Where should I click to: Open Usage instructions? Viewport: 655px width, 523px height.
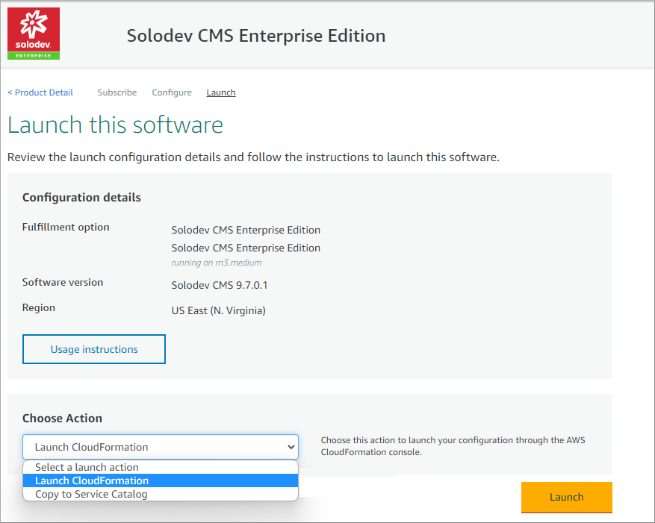(x=94, y=349)
